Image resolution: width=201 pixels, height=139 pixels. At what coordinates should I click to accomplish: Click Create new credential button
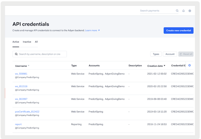pos(179,31)
